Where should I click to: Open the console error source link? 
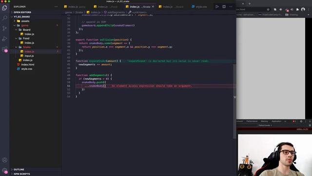point(302,129)
